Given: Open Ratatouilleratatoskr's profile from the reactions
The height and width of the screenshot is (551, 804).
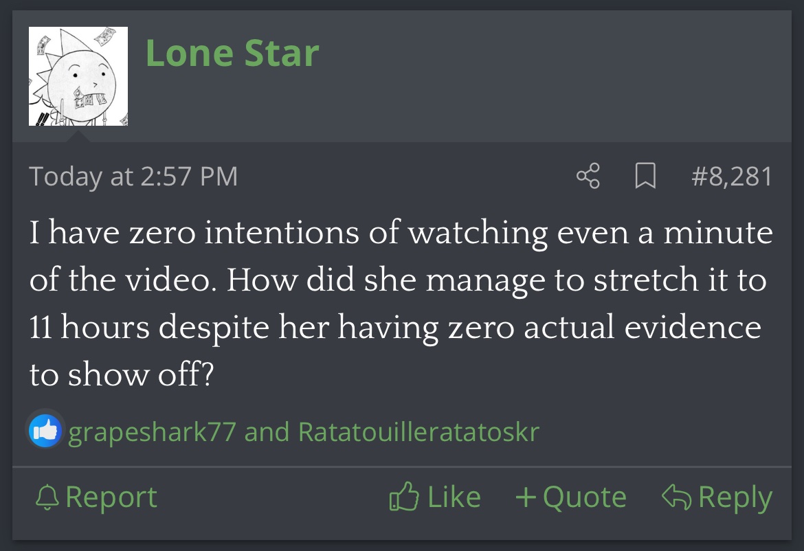Looking at the screenshot, I should 418,431.
